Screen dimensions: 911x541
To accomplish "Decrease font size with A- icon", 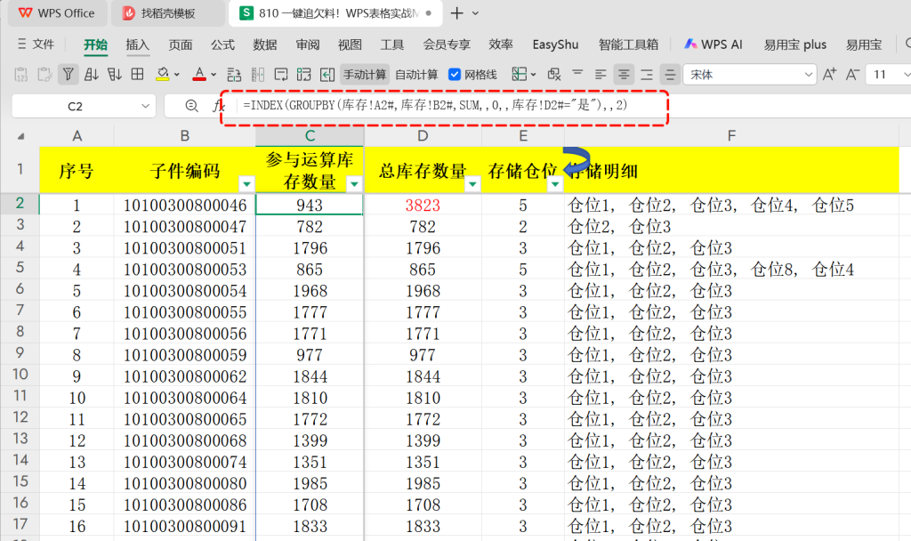I will click(x=852, y=75).
